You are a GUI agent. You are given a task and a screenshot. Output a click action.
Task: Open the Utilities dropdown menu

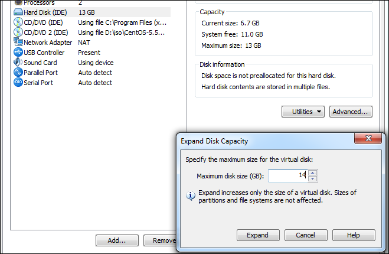click(x=303, y=111)
